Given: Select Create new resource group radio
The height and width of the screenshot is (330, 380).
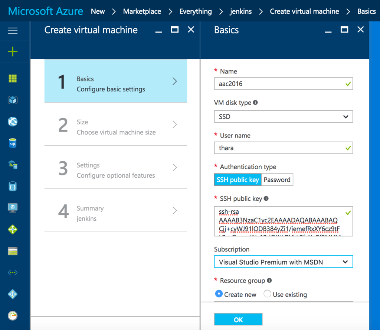Looking at the screenshot, I should [219, 294].
